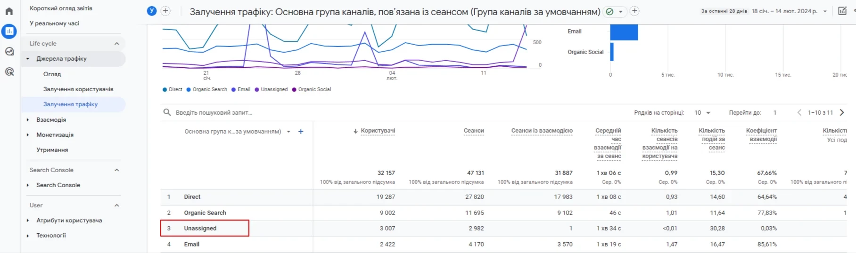Open the Explore icon in left rail
This screenshot has height=253, width=856.
coord(9,52)
